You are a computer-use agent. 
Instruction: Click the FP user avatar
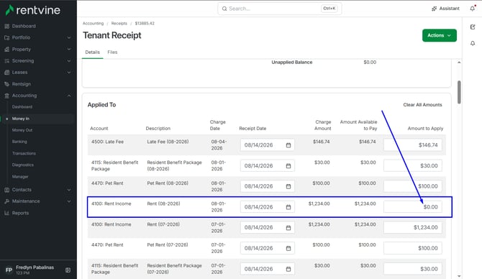click(x=9, y=270)
